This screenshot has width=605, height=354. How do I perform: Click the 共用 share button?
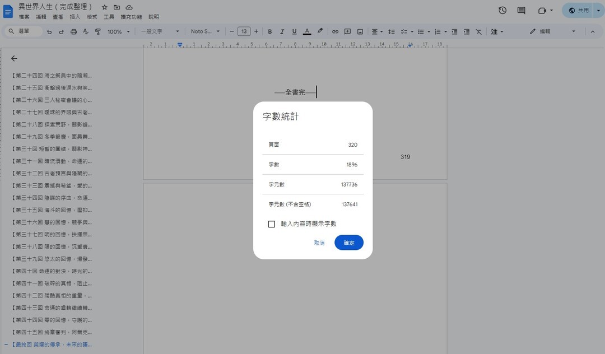coord(579,11)
